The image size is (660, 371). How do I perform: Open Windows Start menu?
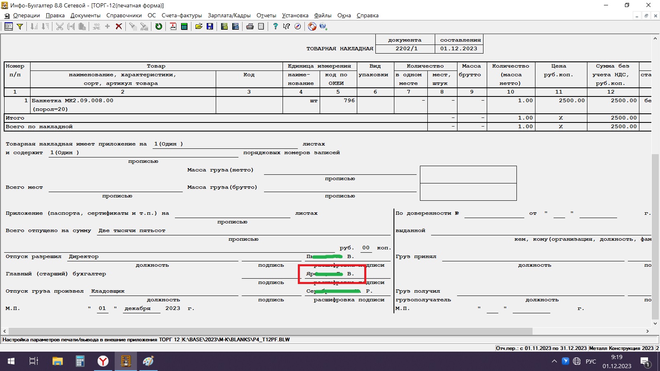11,362
